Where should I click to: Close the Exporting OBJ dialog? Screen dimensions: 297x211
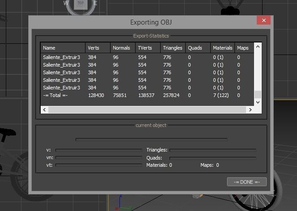(263, 20)
